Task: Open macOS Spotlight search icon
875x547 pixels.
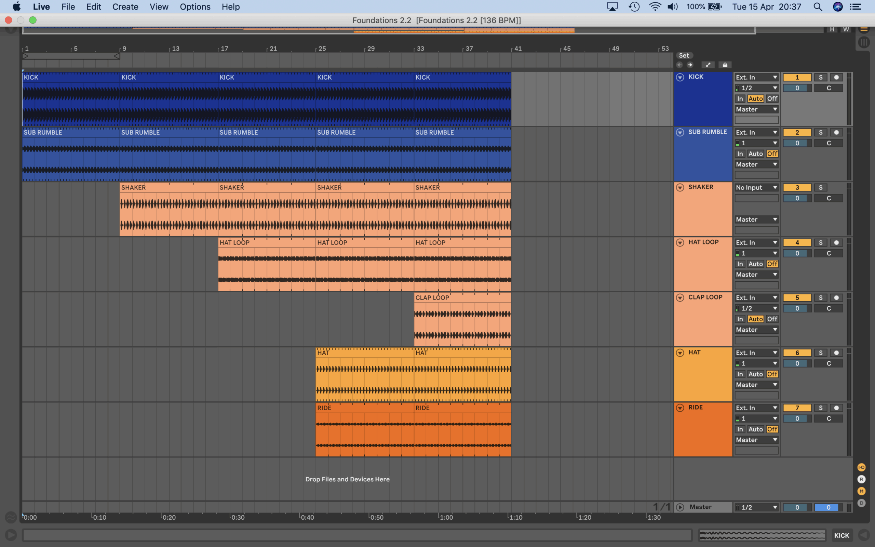Action: point(818,7)
